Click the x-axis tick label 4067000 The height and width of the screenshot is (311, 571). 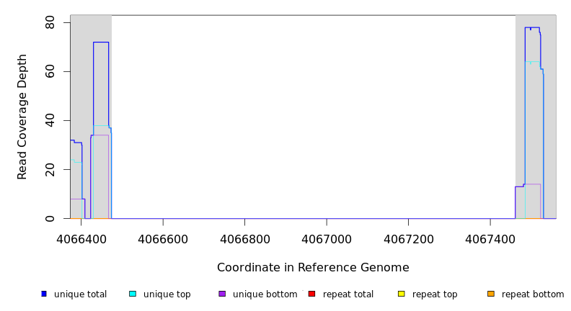[327, 238]
